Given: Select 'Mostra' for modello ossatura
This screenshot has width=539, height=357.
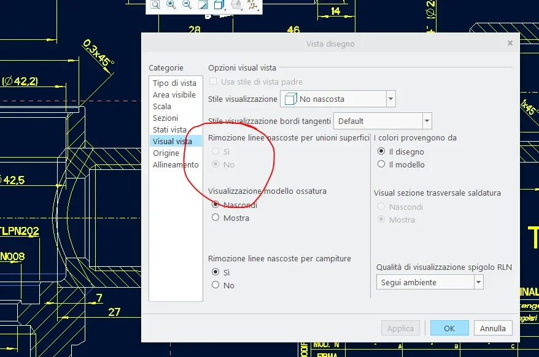Looking at the screenshot, I should (215, 218).
